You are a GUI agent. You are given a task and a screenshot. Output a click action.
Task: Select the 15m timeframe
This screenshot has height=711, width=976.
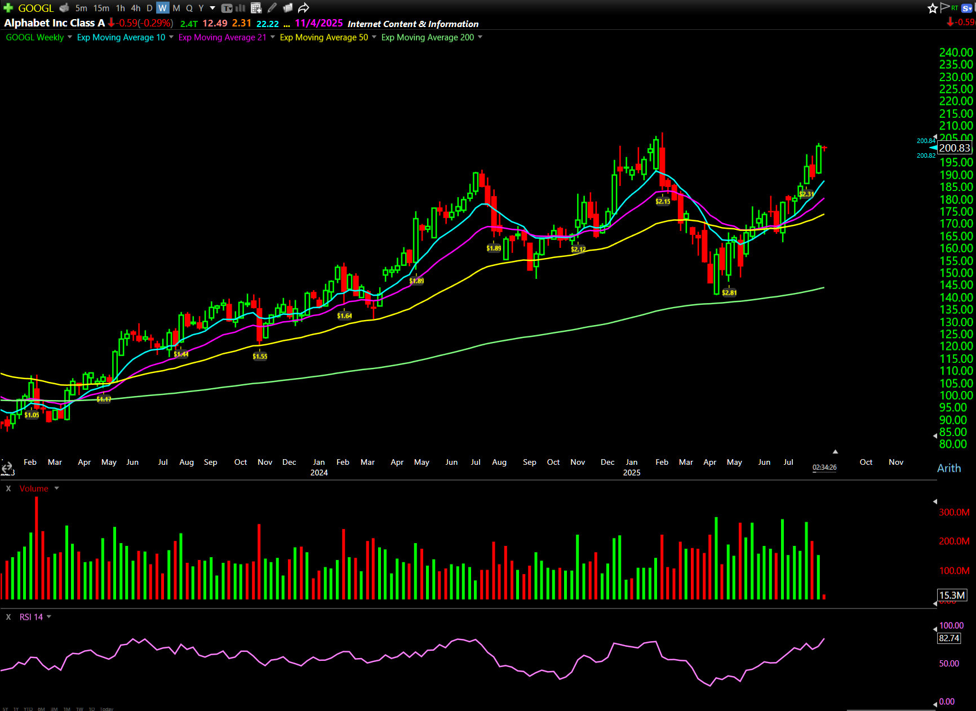click(x=101, y=8)
